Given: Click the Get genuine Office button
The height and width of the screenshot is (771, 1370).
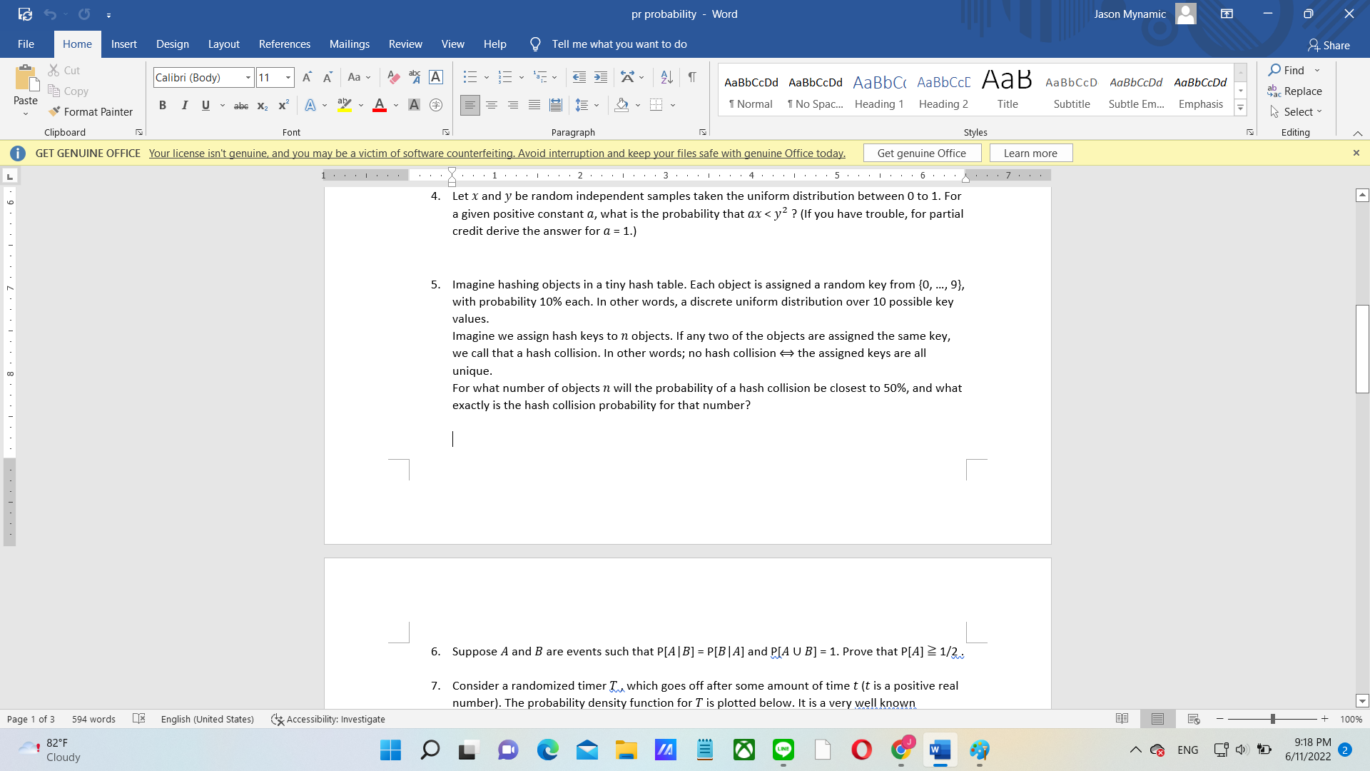Looking at the screenshot, I should coord(921,153).
